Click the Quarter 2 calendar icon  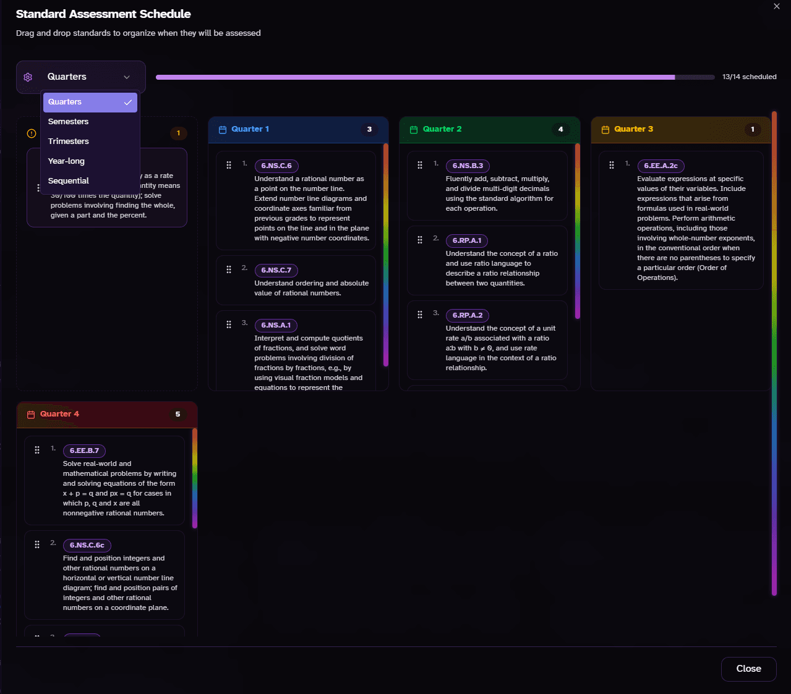coord(414,130)
